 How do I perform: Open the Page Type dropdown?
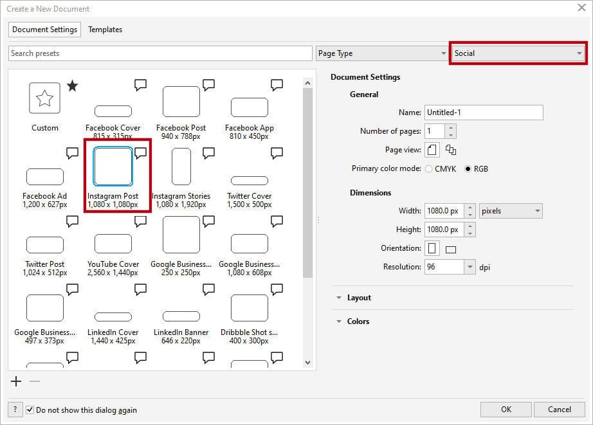pos(382,53)
